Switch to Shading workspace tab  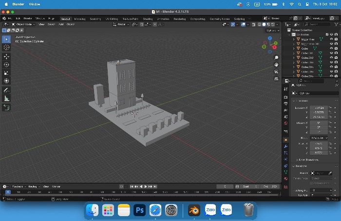coord(148,19)
